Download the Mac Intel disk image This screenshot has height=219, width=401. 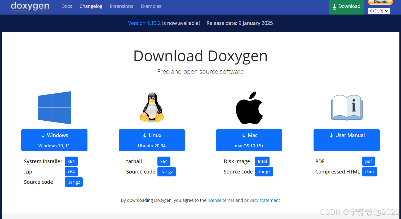tap(262, 161)
